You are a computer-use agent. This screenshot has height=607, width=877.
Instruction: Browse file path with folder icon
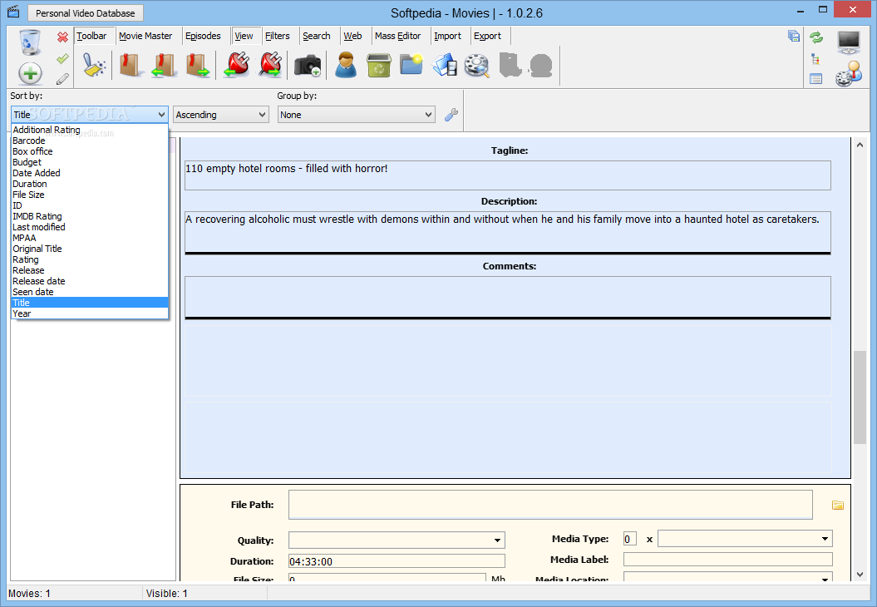(838, 506)
